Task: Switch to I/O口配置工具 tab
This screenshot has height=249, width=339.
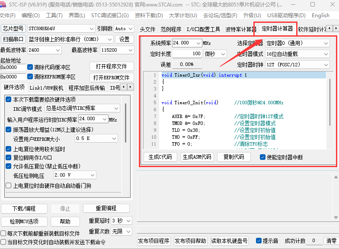Action: (203, 29)
